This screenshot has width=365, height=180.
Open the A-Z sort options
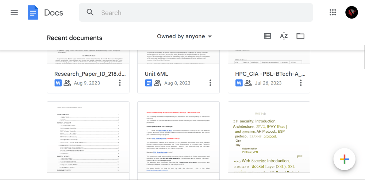click(284, 36)
